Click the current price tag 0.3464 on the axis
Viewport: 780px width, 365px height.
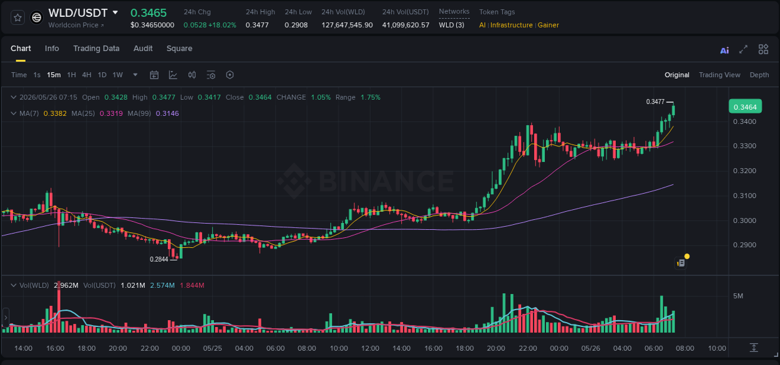(x=745, y=107)
